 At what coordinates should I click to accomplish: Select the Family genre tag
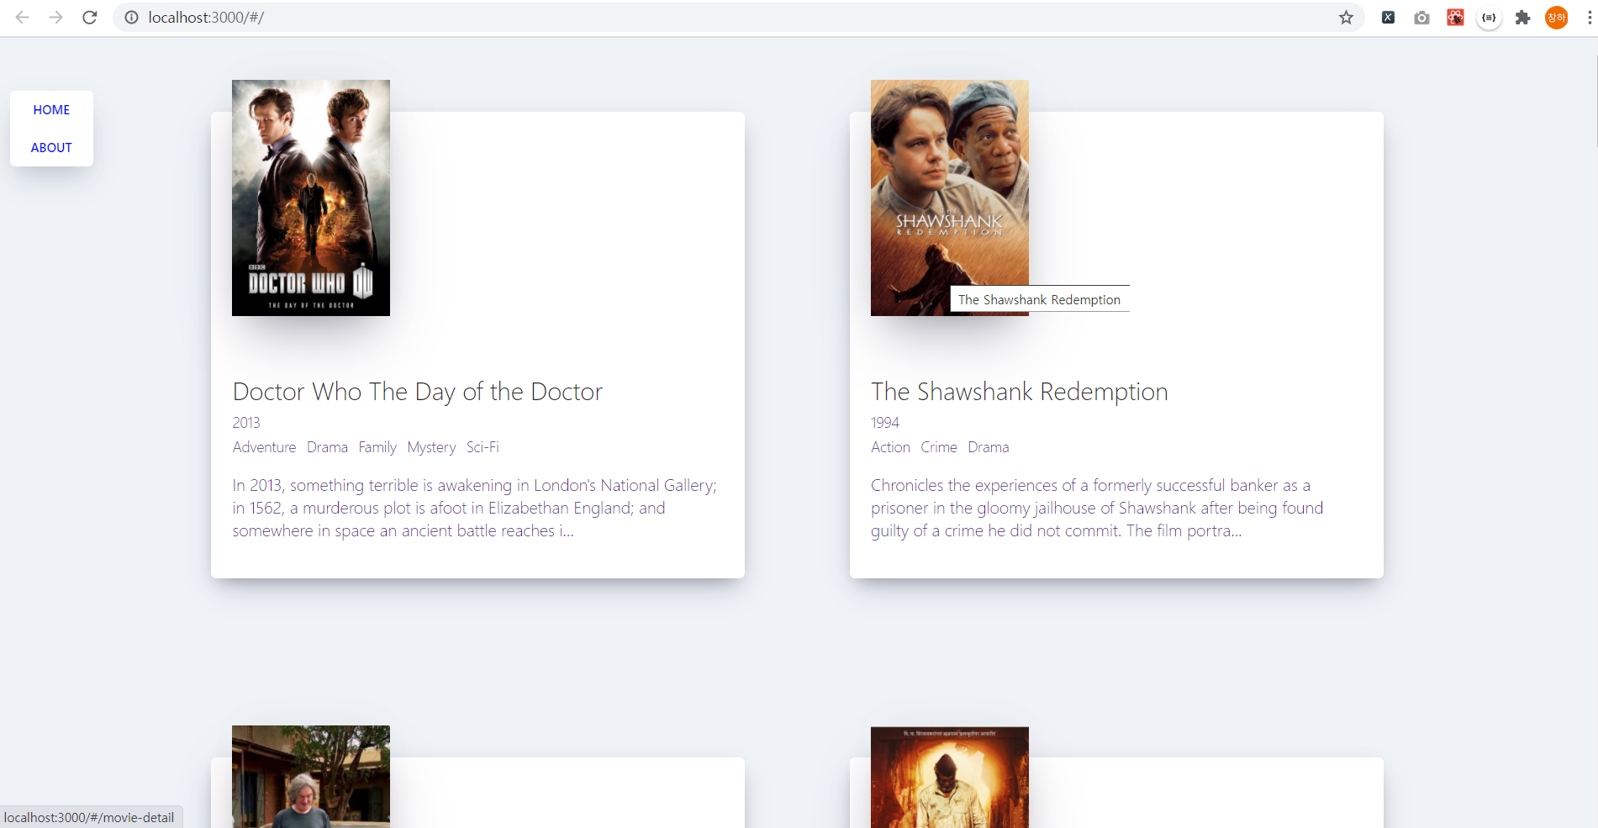377,447
